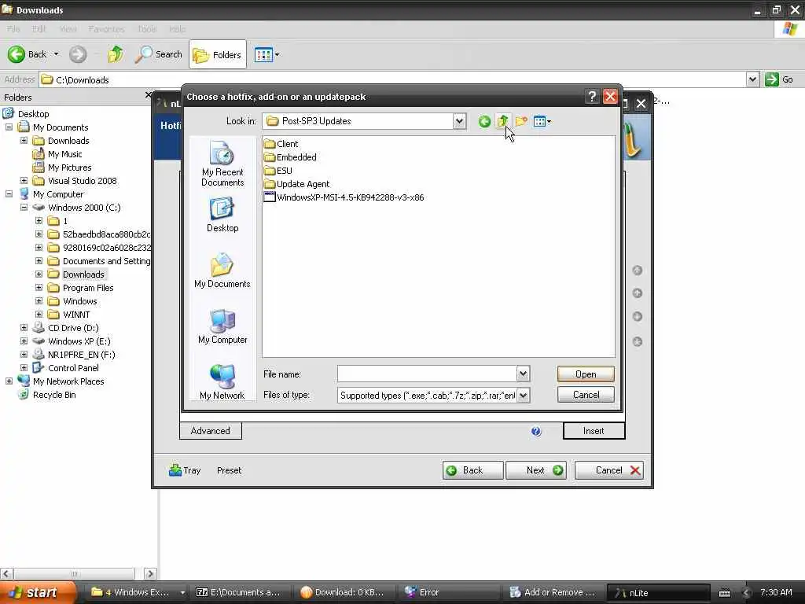This screenshot has height=604, width=805.
Task: Go up one level in file dialog
Action: point(502,121)
